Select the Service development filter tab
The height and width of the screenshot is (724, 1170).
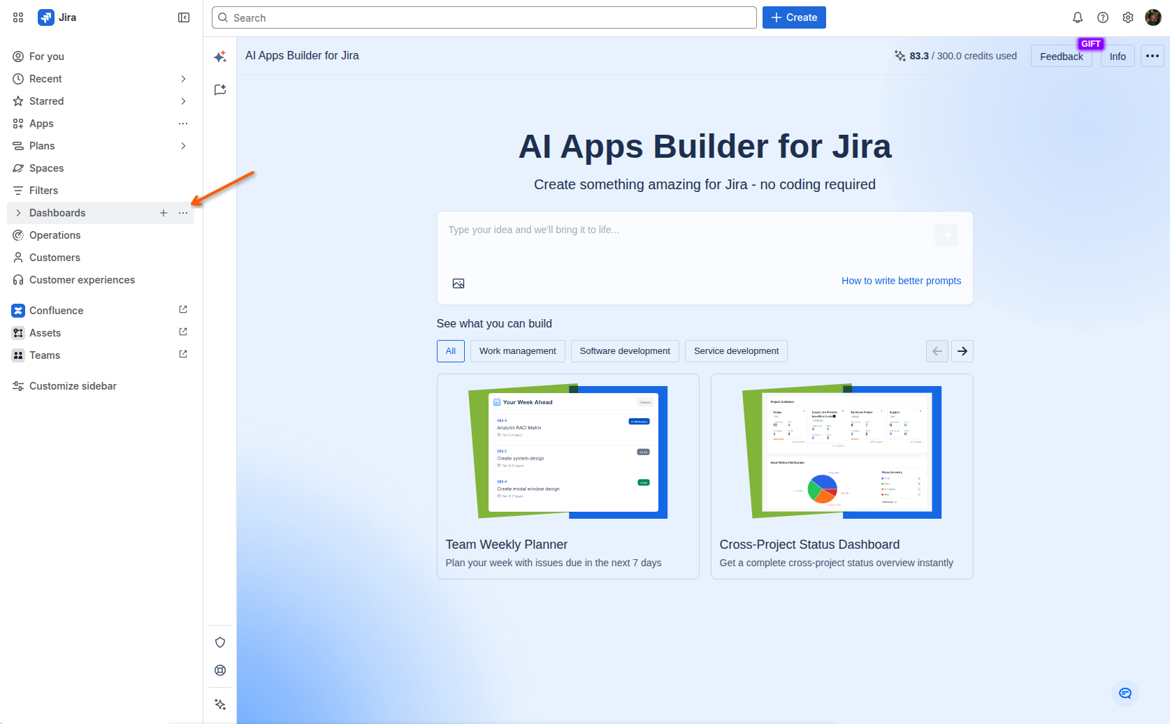pos(737,351)
